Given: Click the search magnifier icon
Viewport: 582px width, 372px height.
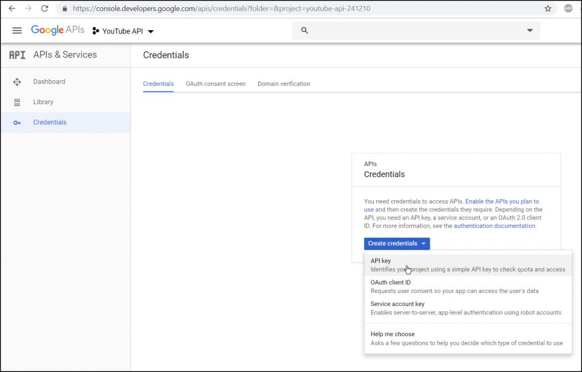Looking at the screenshot, I should pyautogui.click(x=304, y=30).
